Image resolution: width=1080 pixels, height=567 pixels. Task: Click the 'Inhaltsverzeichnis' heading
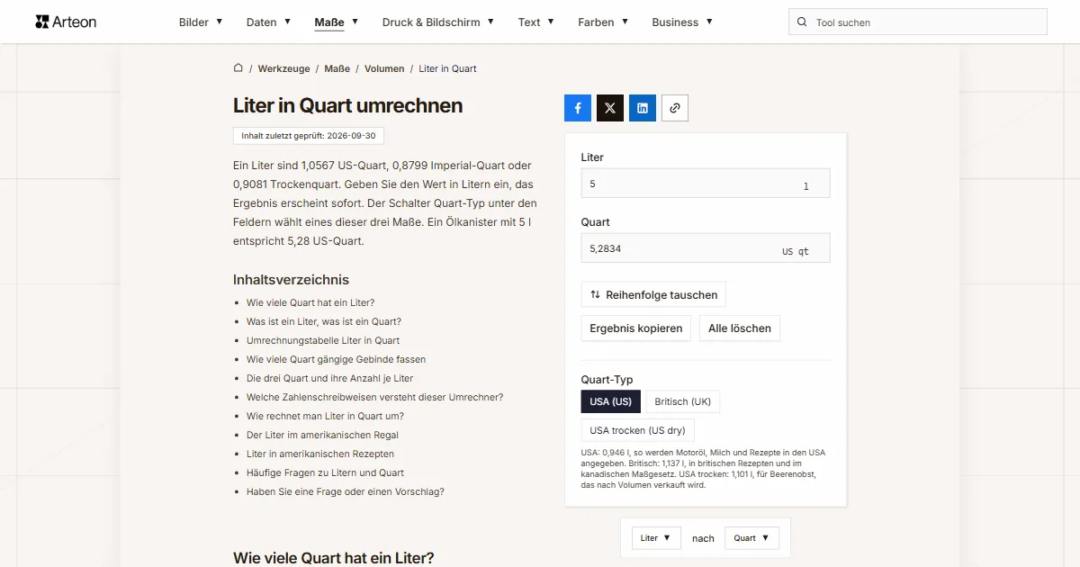[x=291, y=279]
